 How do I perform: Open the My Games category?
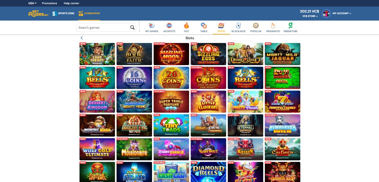152,28
